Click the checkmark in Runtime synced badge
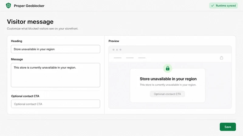The image size is (243, 136). 212,6
